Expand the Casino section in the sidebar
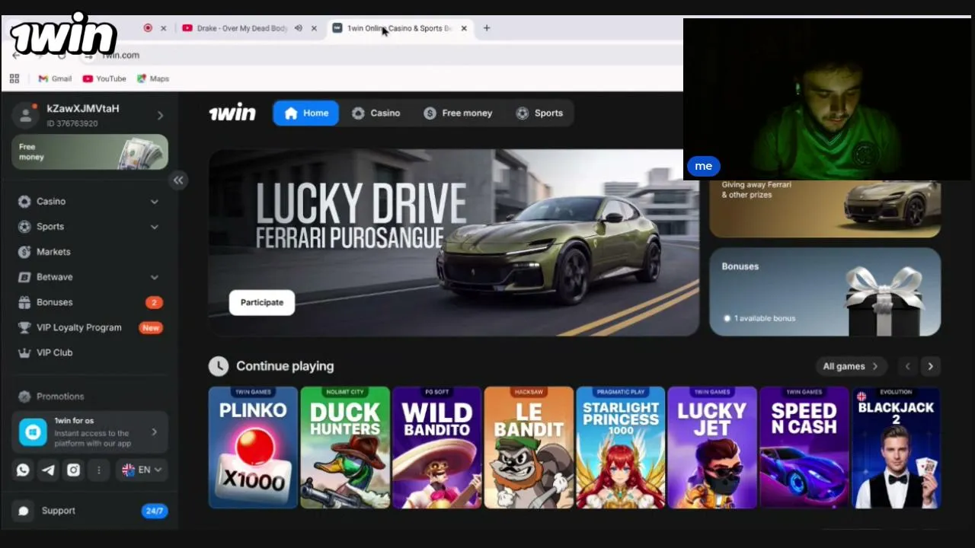This screenshot has width=975, height=548. click(x=155, y=202)
